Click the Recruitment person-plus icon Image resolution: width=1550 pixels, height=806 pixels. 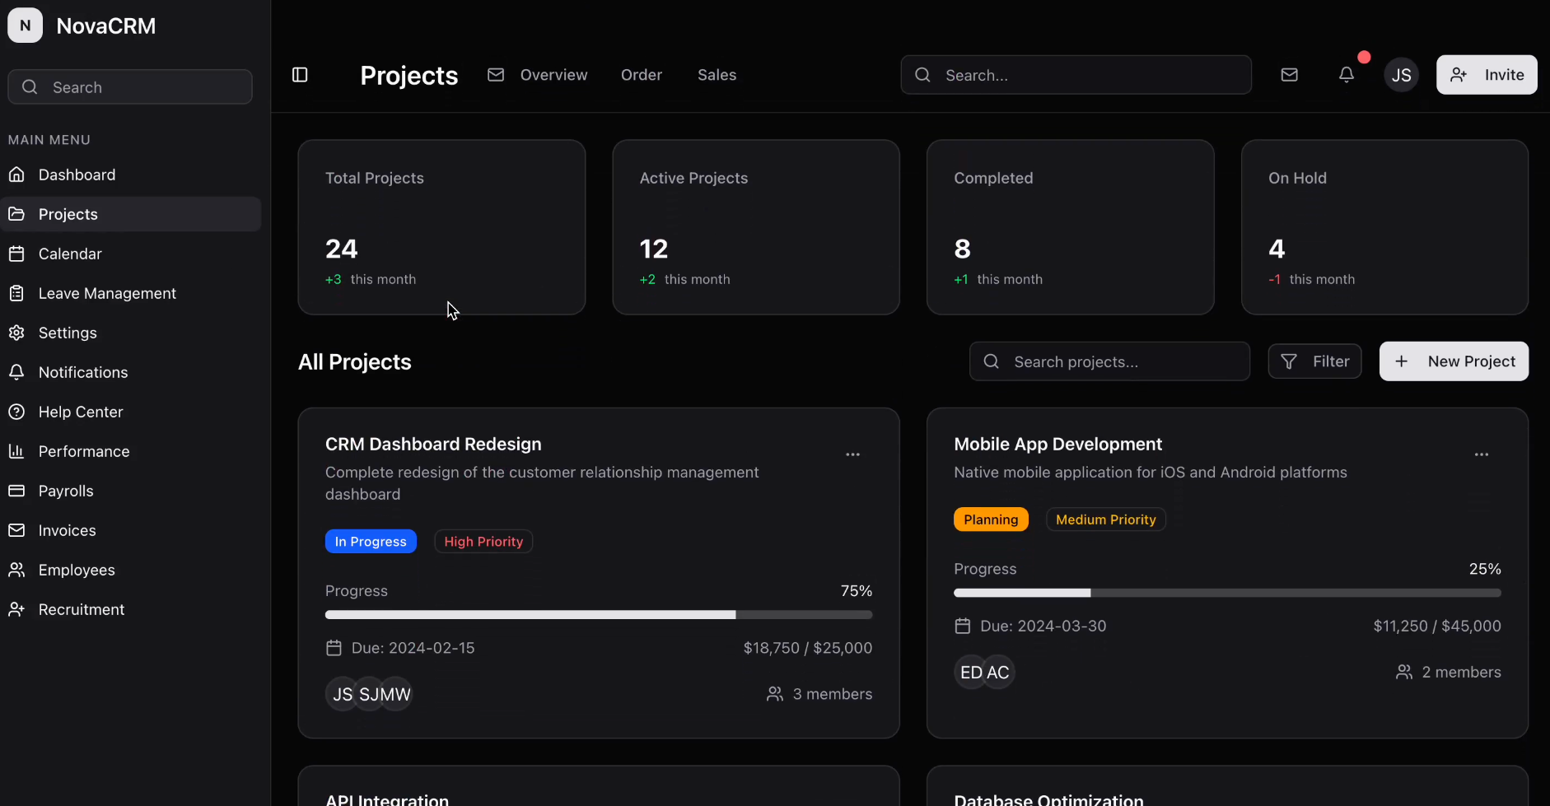pyautogui.click(x=16, y=609)
